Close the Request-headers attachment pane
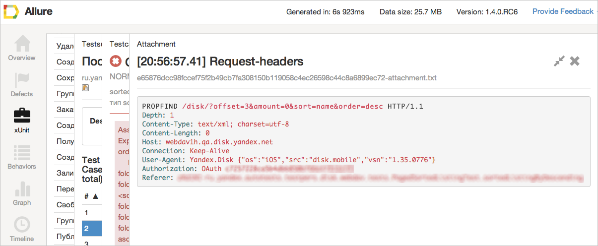The height and width of the screenshot is (246, 598). (x=575, y=61)
